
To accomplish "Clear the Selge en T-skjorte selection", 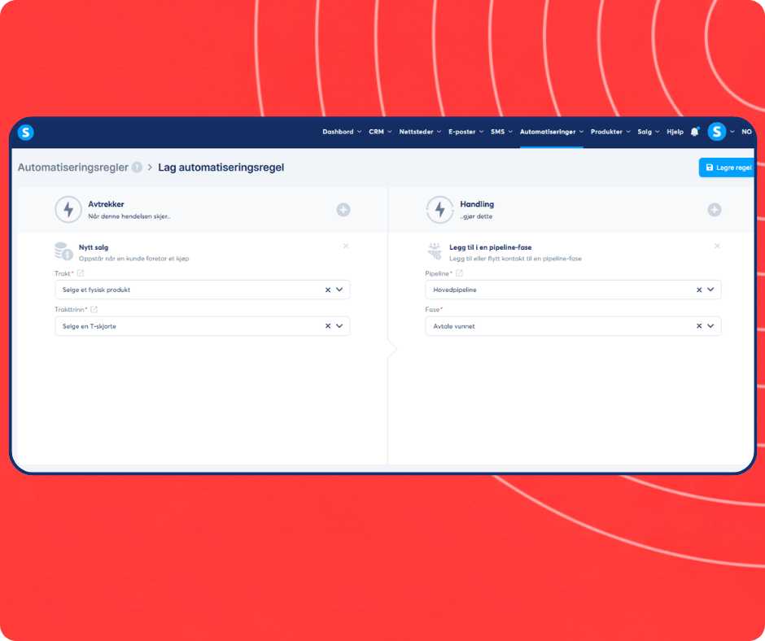I will 328,326.
